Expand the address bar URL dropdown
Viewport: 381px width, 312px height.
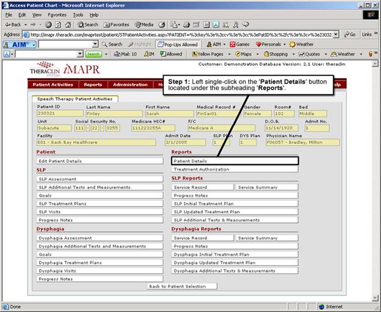click(x=336, y=35)
